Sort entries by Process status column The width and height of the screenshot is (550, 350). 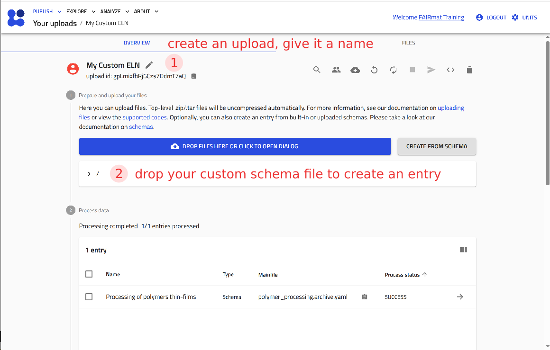point(403,275)
